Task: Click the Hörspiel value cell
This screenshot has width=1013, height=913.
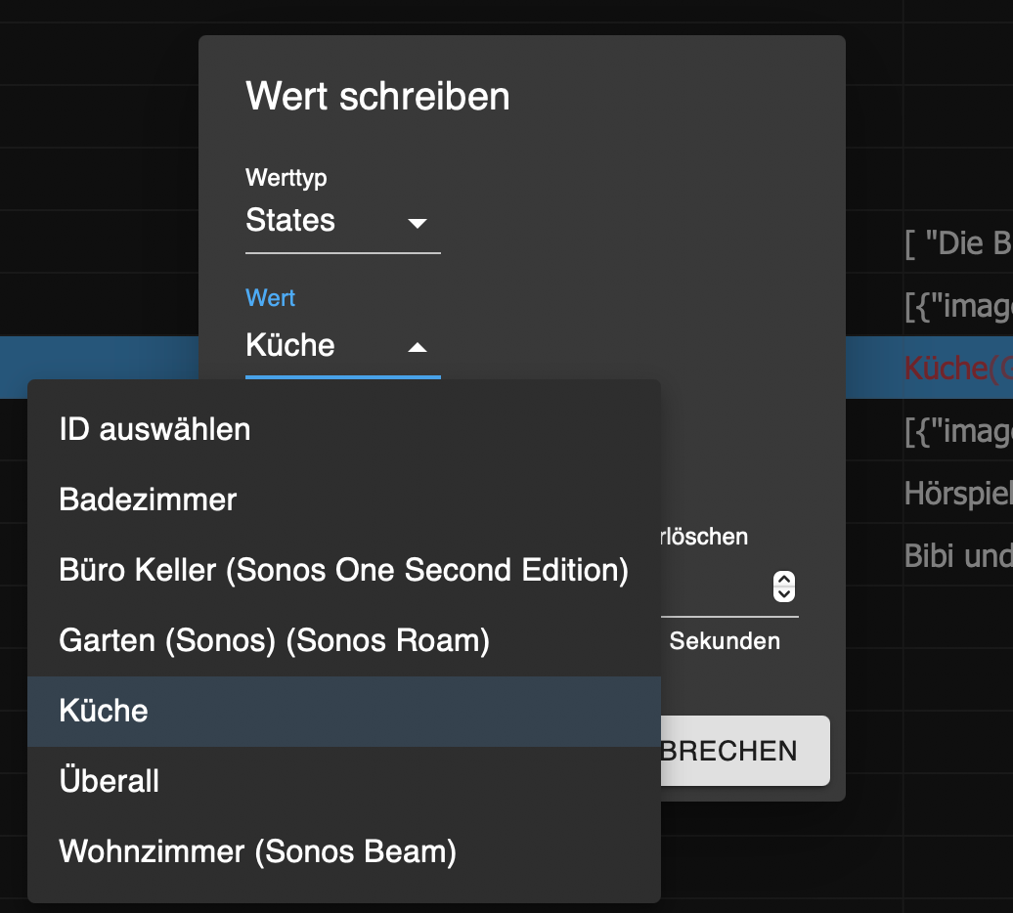Action: pyautogui.click(x=958, y=494)
